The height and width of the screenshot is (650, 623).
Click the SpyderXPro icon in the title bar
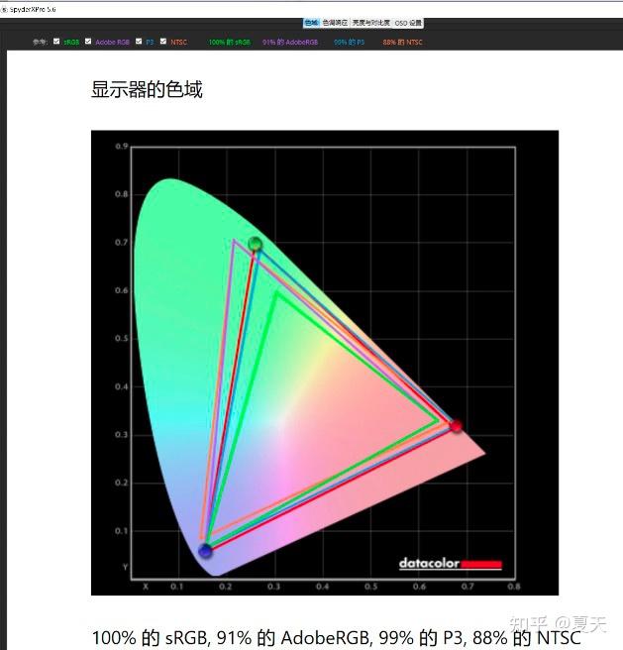[4, 8]
